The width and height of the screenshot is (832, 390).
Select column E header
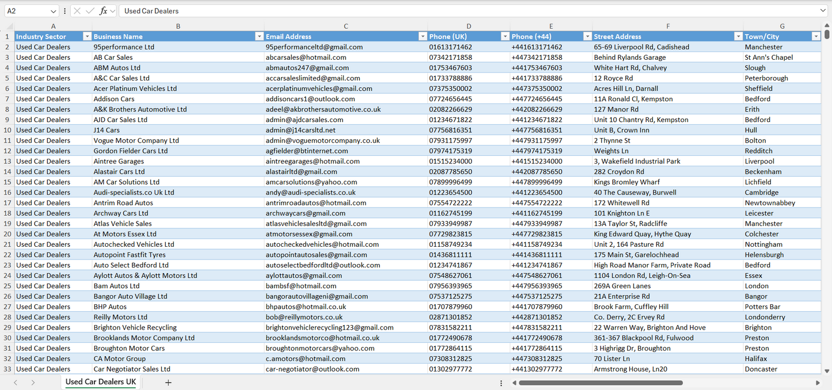[x=551, y=26]
